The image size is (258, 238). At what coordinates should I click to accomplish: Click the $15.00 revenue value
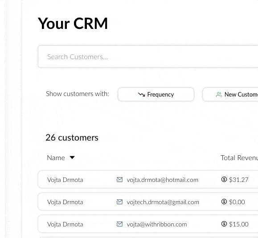click(x=238, y=224)
